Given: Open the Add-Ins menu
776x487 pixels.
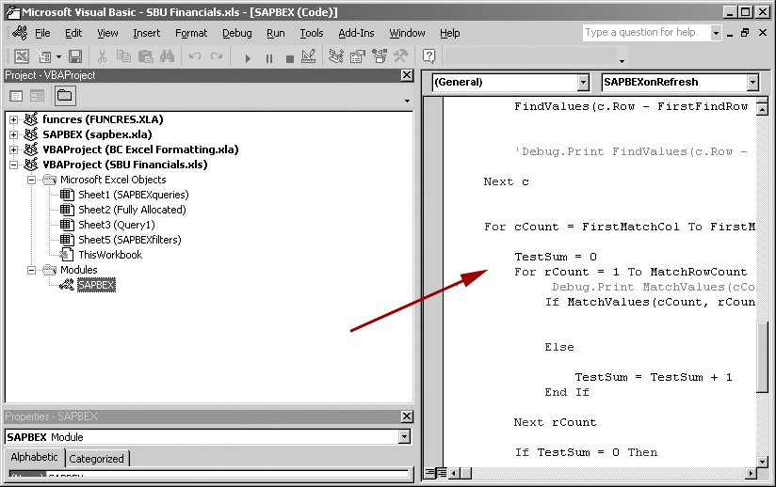Looking at the screenshot, I should [x=356, y=33].
